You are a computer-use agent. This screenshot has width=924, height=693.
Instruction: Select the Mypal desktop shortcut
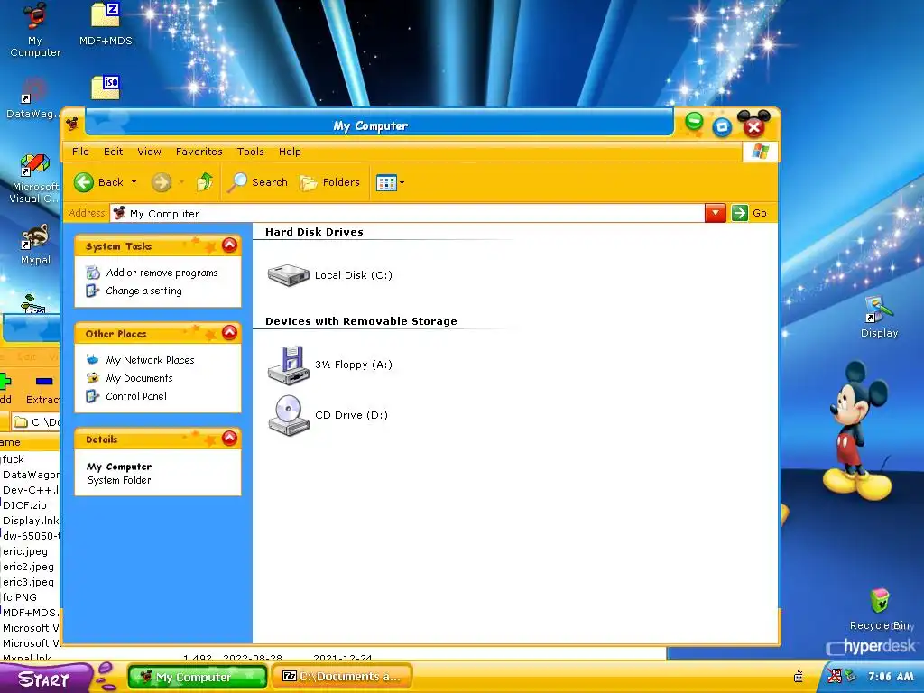(35, 245)
